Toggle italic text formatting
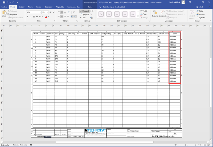Viewport: 213px width, 147px height. (31, 17)
